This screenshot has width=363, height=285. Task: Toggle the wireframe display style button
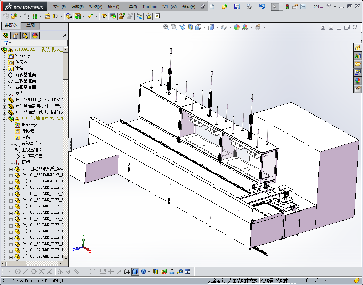[x=127, y=271]
